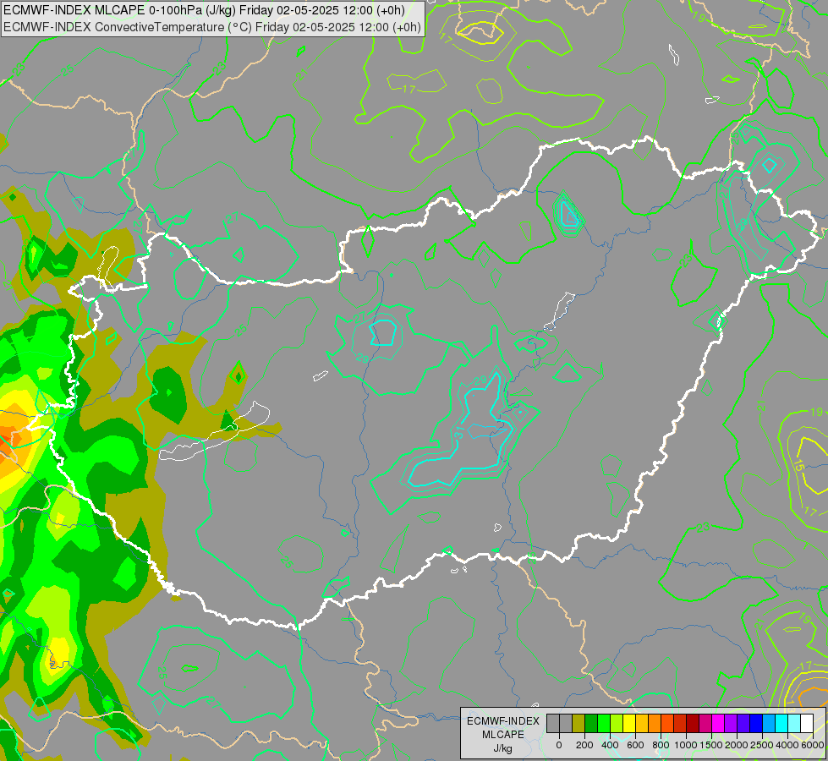Click the '31' cyan contour label

(x=459, y=435)
